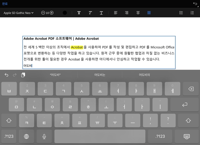Tap the ㅑ key

136,89
